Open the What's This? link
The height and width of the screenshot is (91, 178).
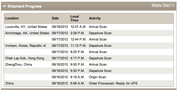tap(161, 5)
